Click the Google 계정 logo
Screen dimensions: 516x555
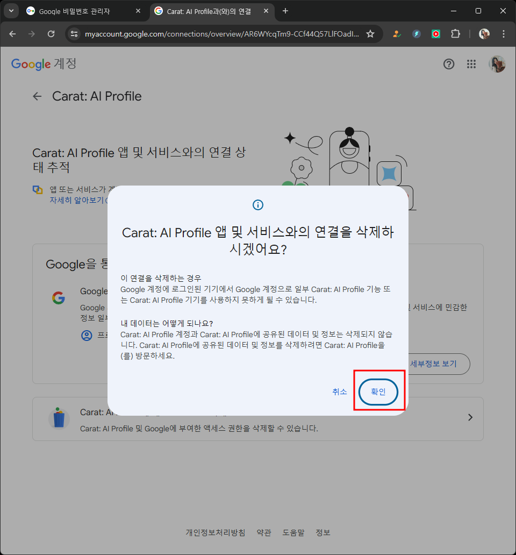[x=44, y=64]
